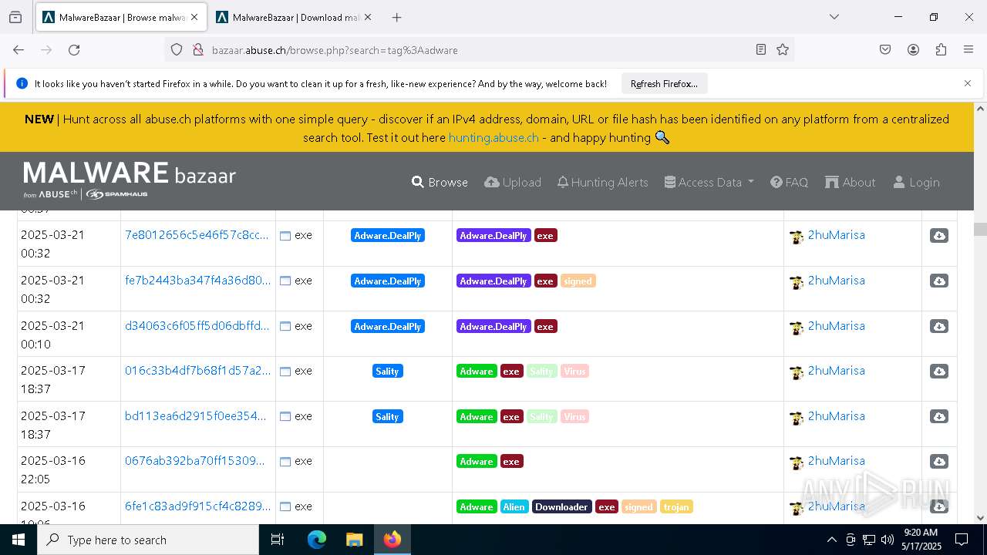Click the page vertical scrollbar thumb

coord(980,229)
